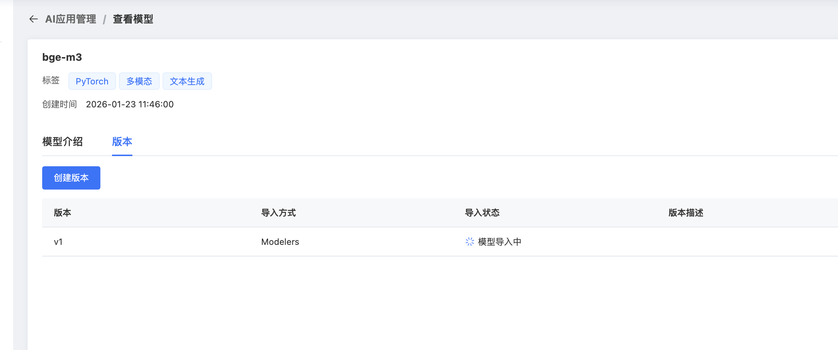The height and width of the screenshot is (350, 838).
Task: Click the 导入状态 column header
Action: [482, 213]
